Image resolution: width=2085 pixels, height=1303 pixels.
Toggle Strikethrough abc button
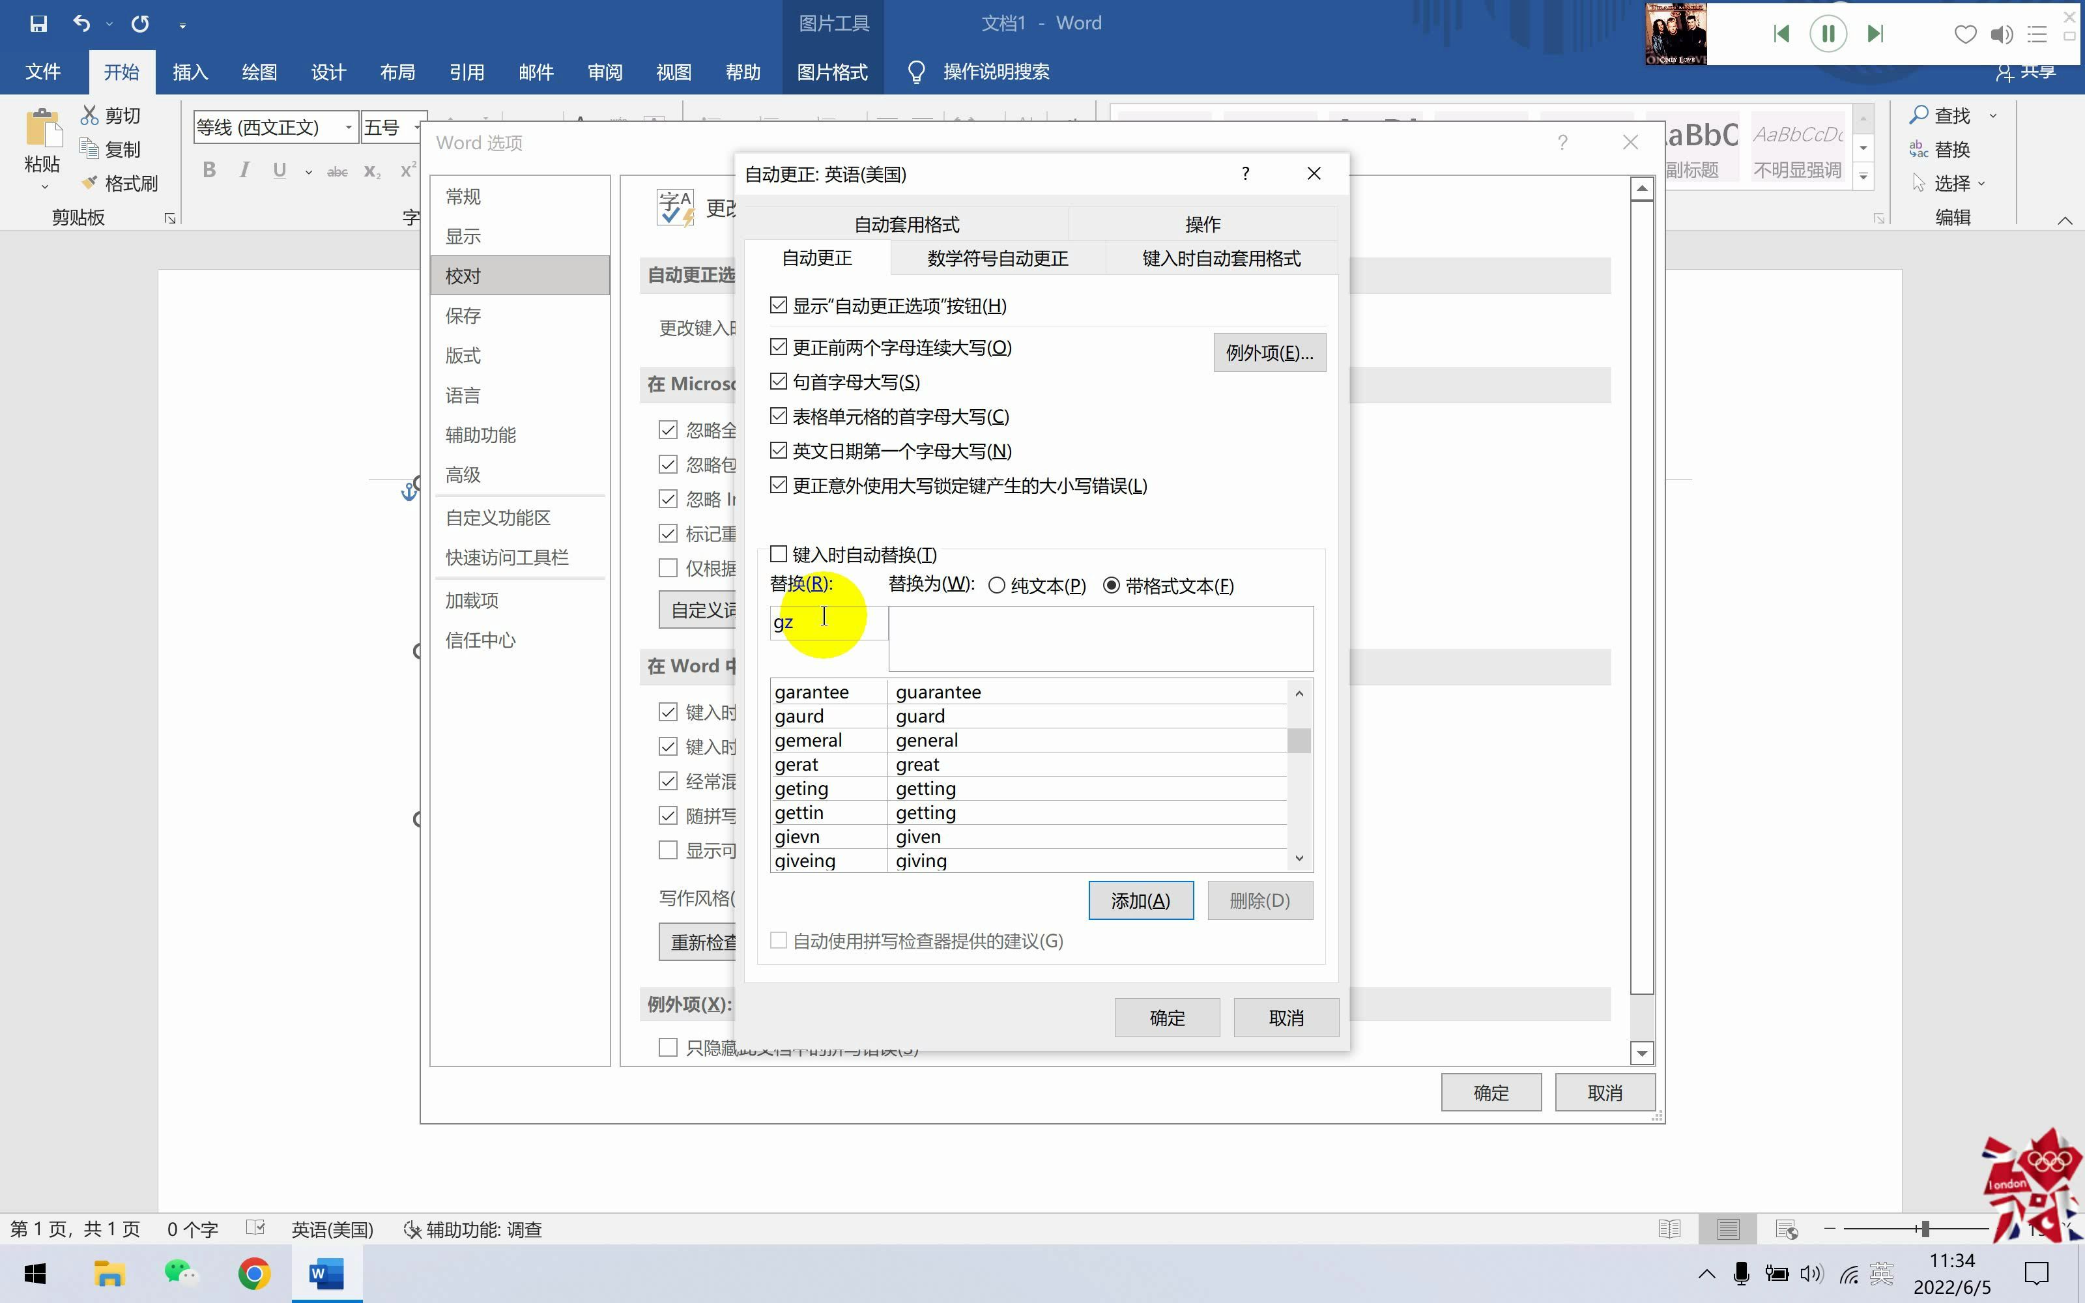[x=338, y=171]
